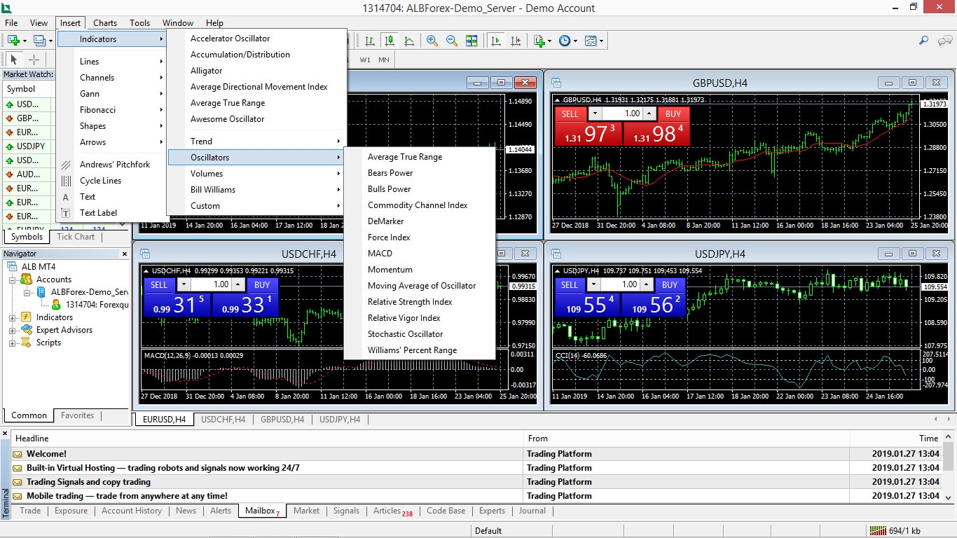
Task: Select the Mobile trading message row
Action: pos(476,495)
